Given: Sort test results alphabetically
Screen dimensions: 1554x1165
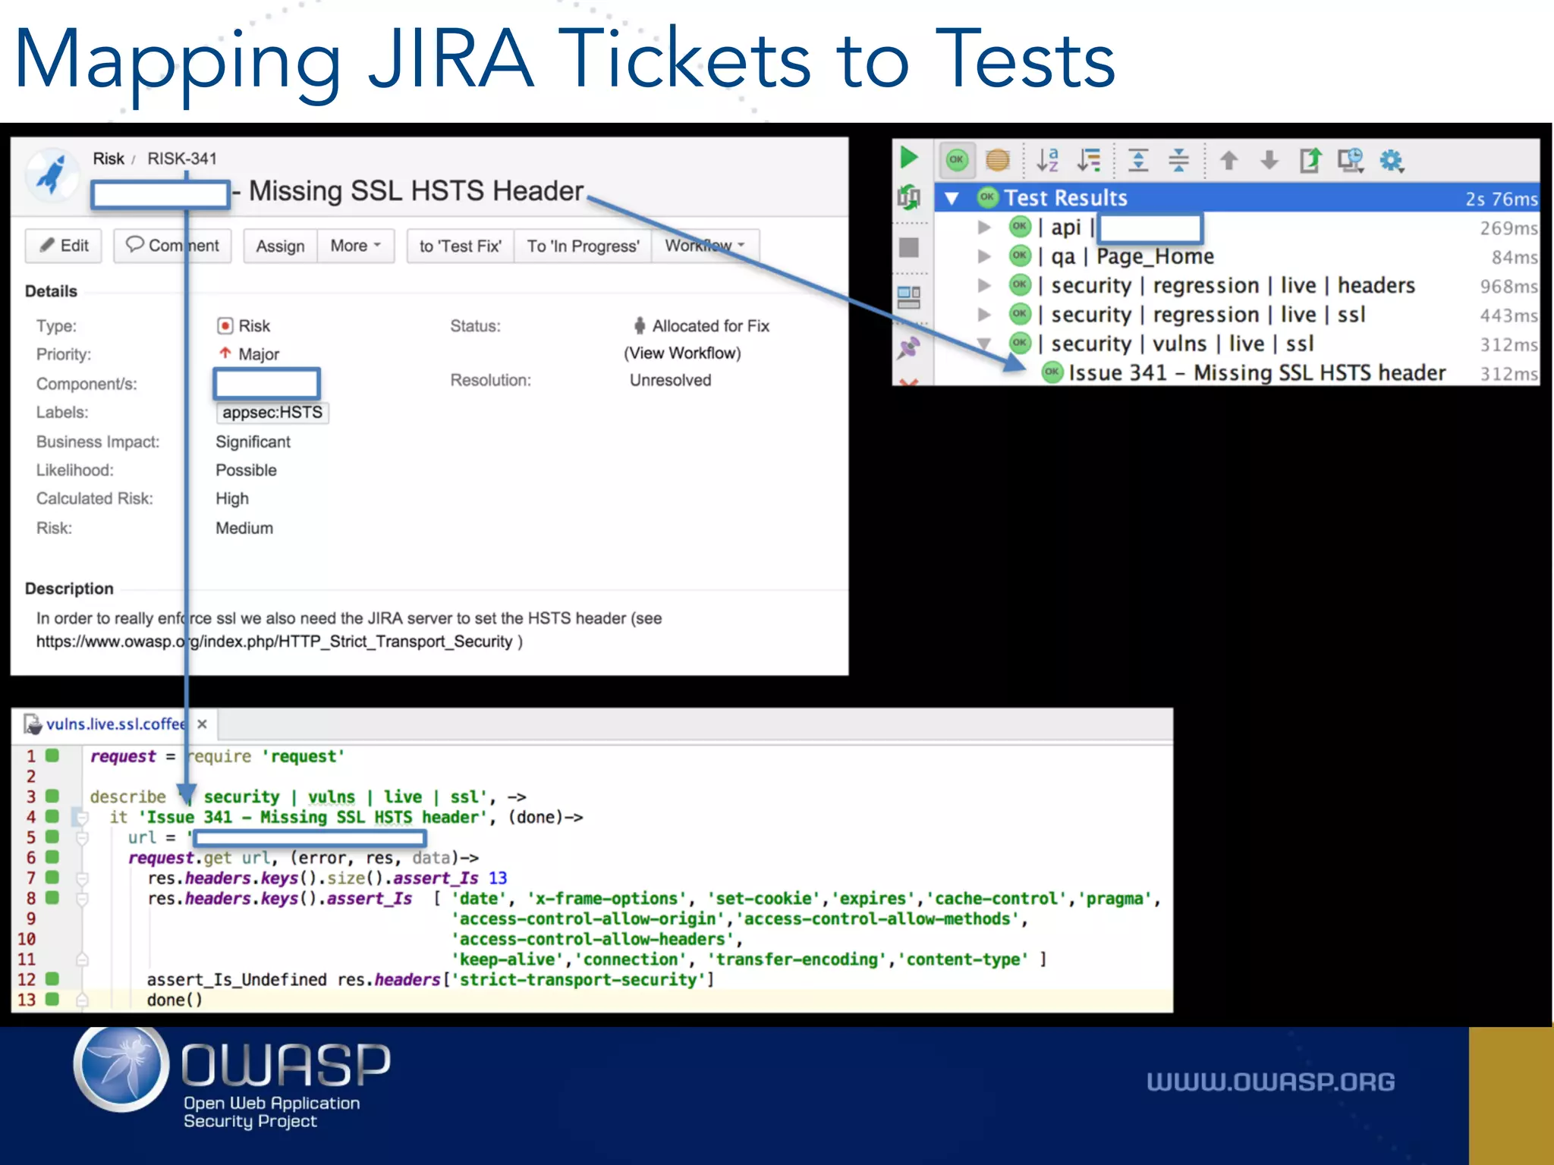Looking at the screenshot, I should pos(1048,160).
